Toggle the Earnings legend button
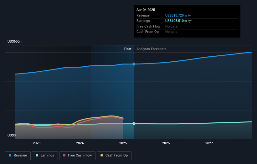257x164 pixels. [x=45, y=156]
